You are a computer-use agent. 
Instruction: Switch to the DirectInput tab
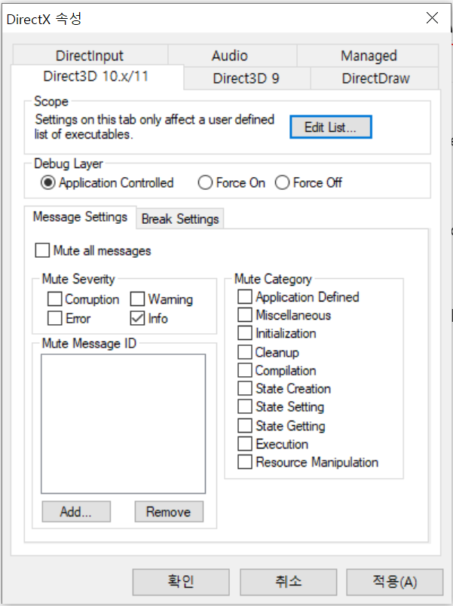(x=90, y=55)
